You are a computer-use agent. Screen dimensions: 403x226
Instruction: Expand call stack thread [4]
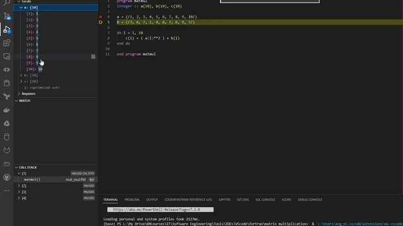point(19,198)
